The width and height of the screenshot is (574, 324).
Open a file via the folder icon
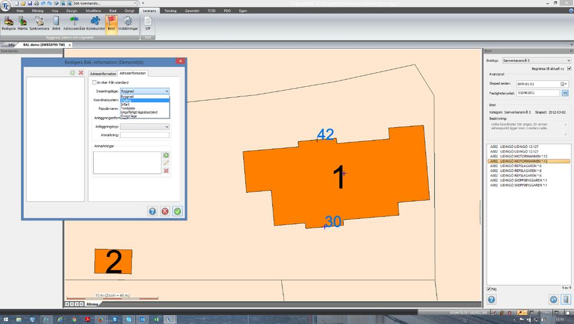click(23, 3)
